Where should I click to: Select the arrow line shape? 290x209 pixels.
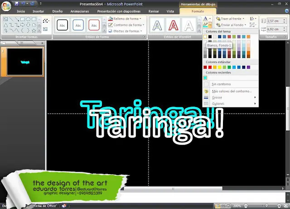click(x=17, y=19)
